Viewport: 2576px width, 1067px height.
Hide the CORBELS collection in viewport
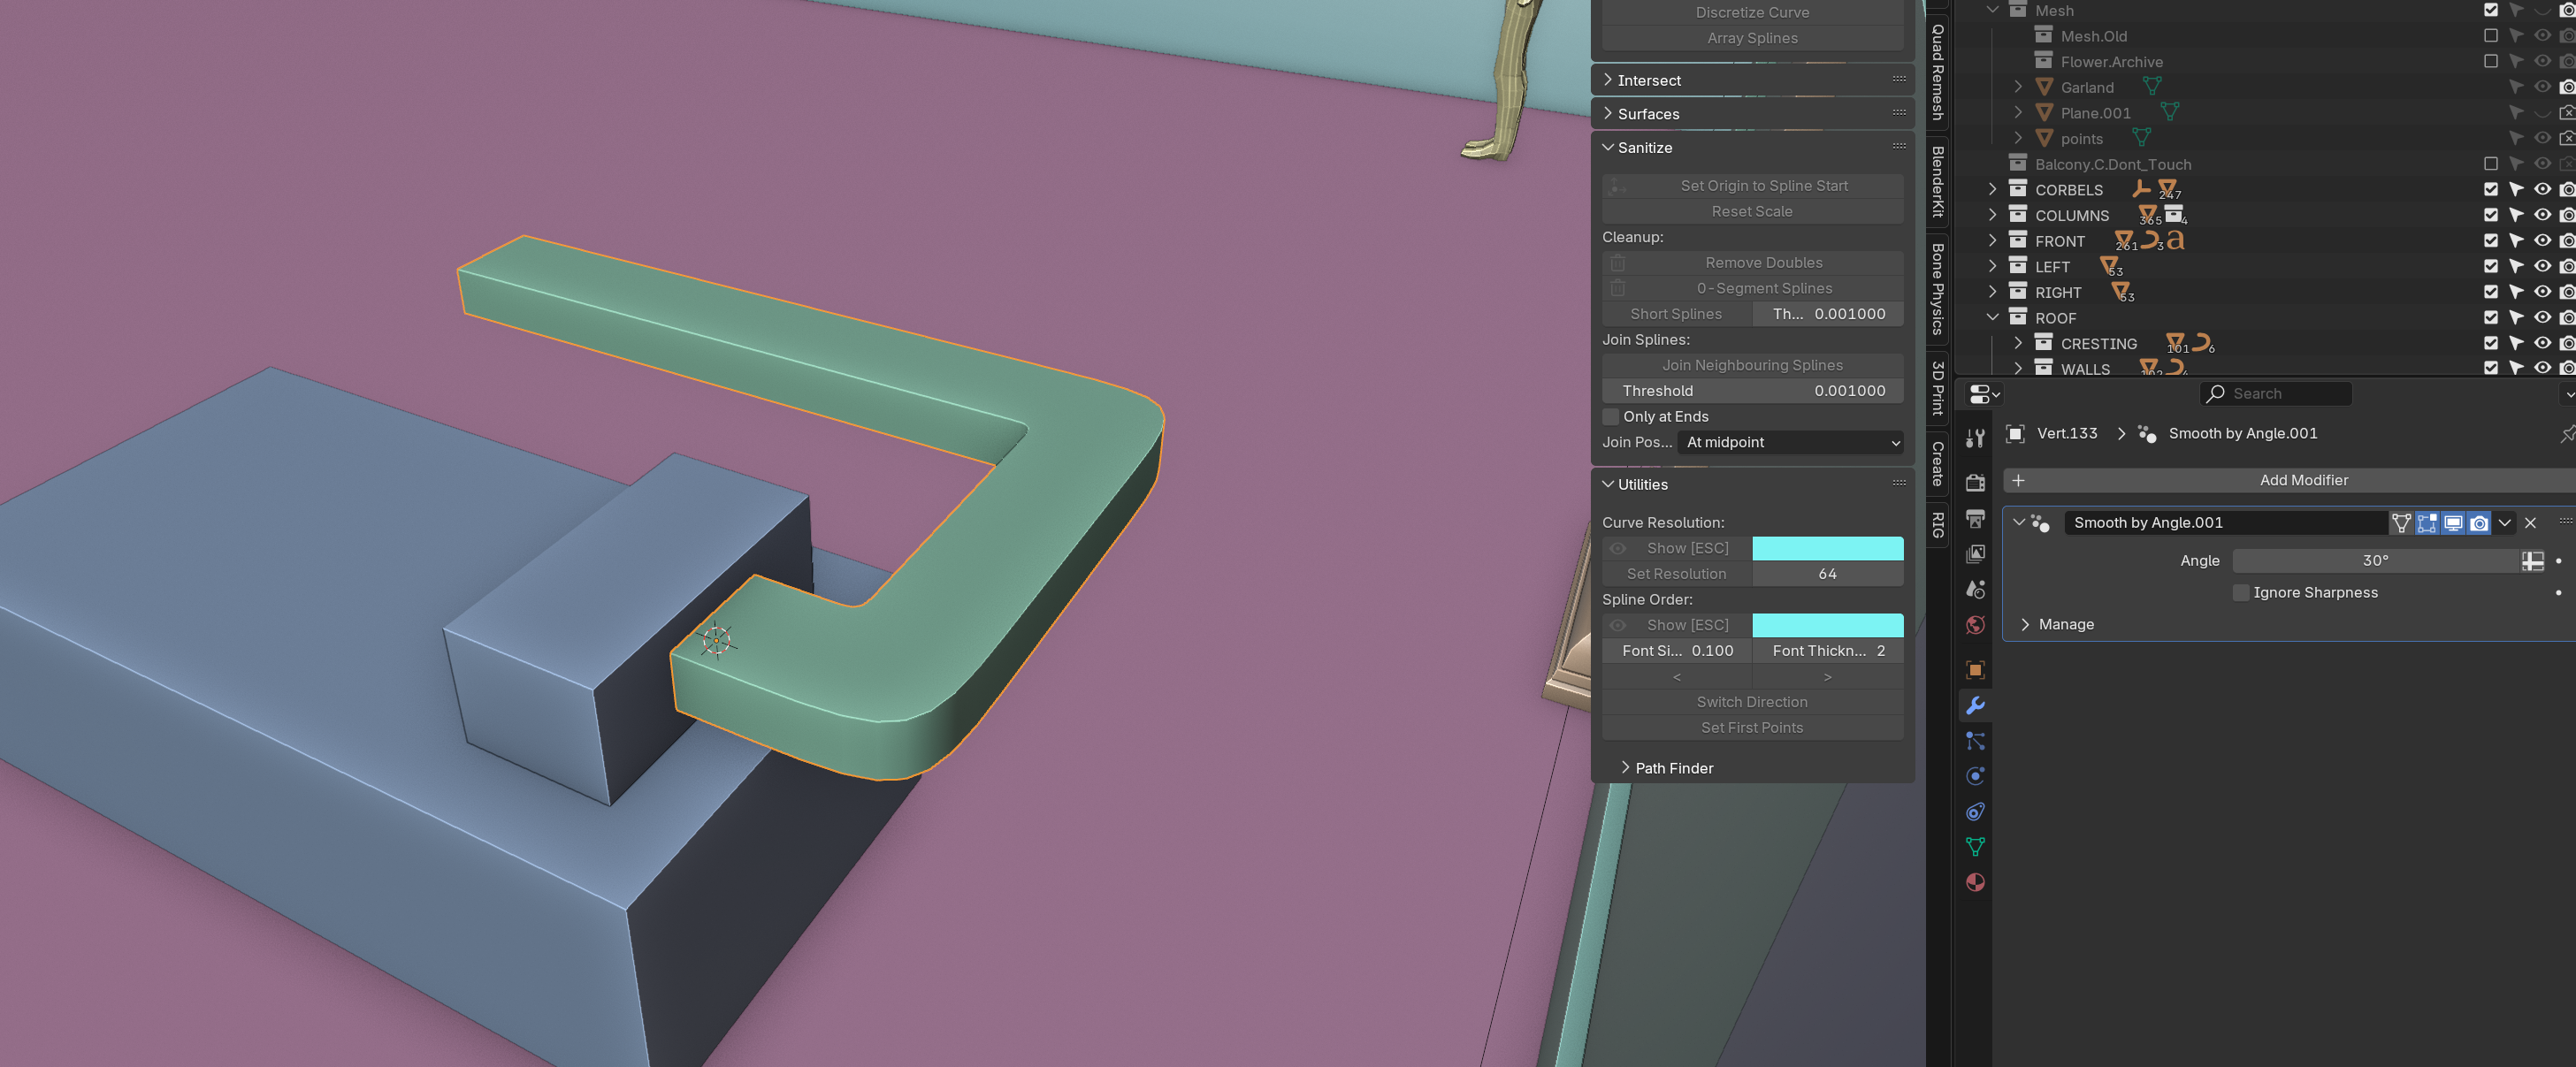tap(2542, 190)
